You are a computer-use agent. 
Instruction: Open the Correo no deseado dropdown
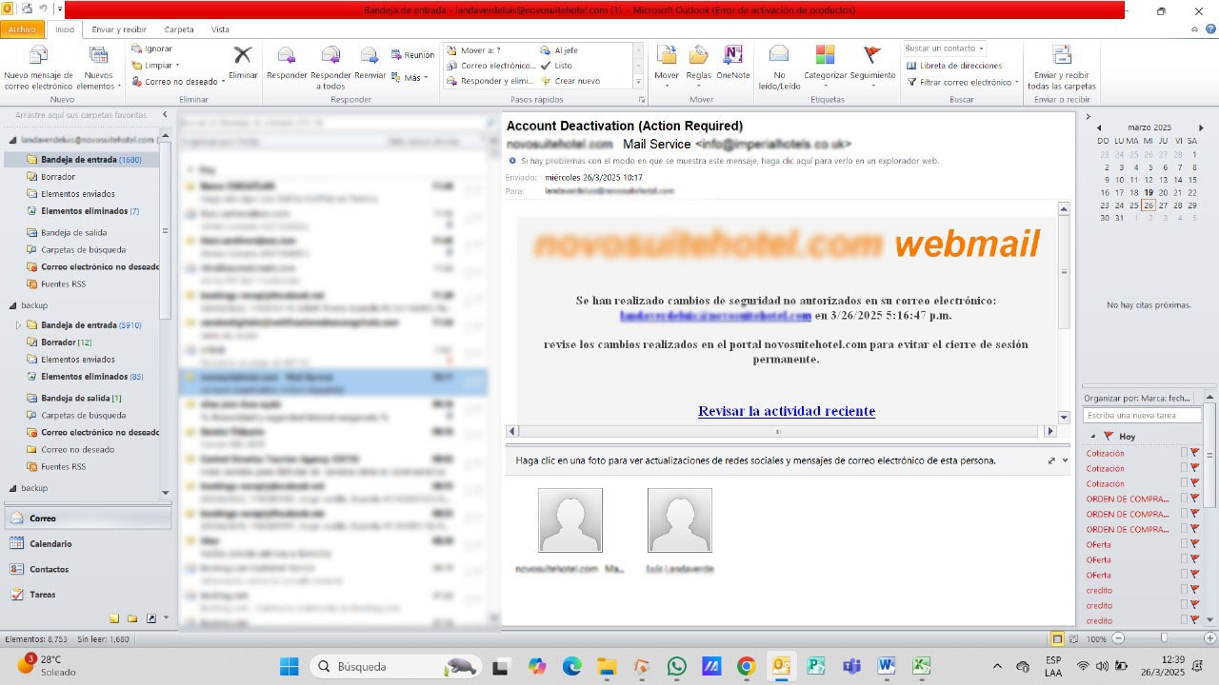coord(179,82)
